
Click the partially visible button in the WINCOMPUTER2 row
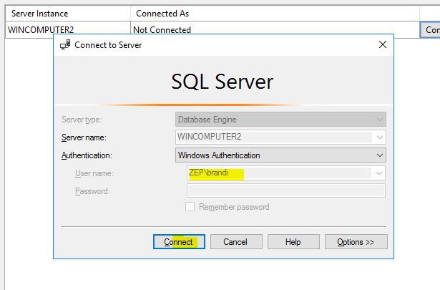click(x=431, y=30)
